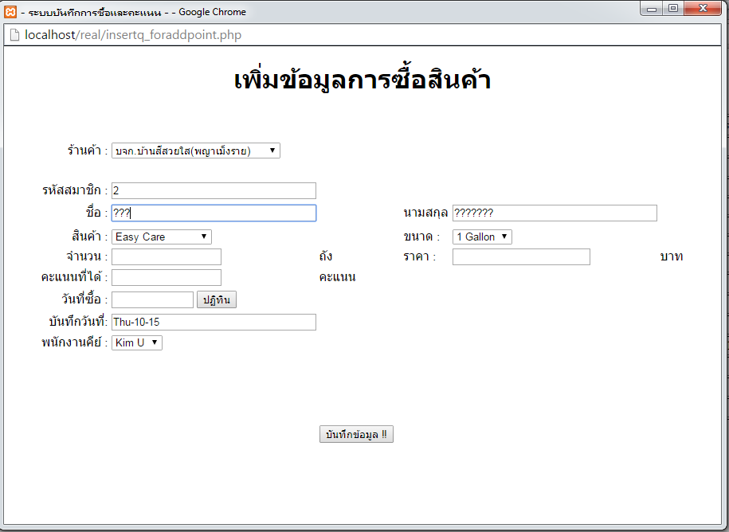Minimize the Chrome popup window
Viewport: 729px width, 532px height.
click(652, 9)
